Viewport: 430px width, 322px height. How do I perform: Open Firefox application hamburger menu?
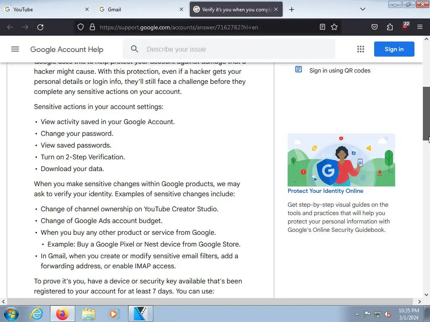click(420, 27)
